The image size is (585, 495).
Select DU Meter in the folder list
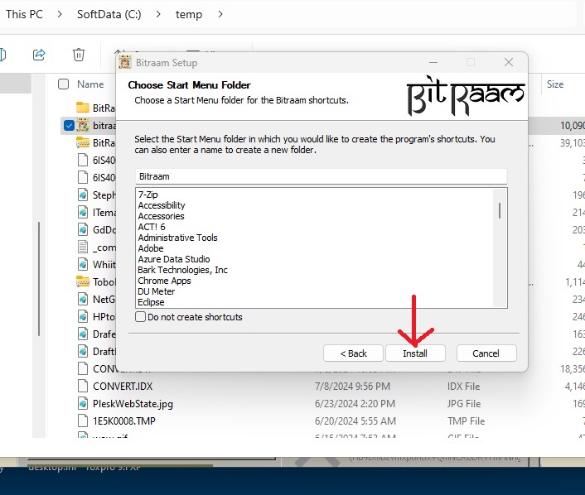pos(156,291)
